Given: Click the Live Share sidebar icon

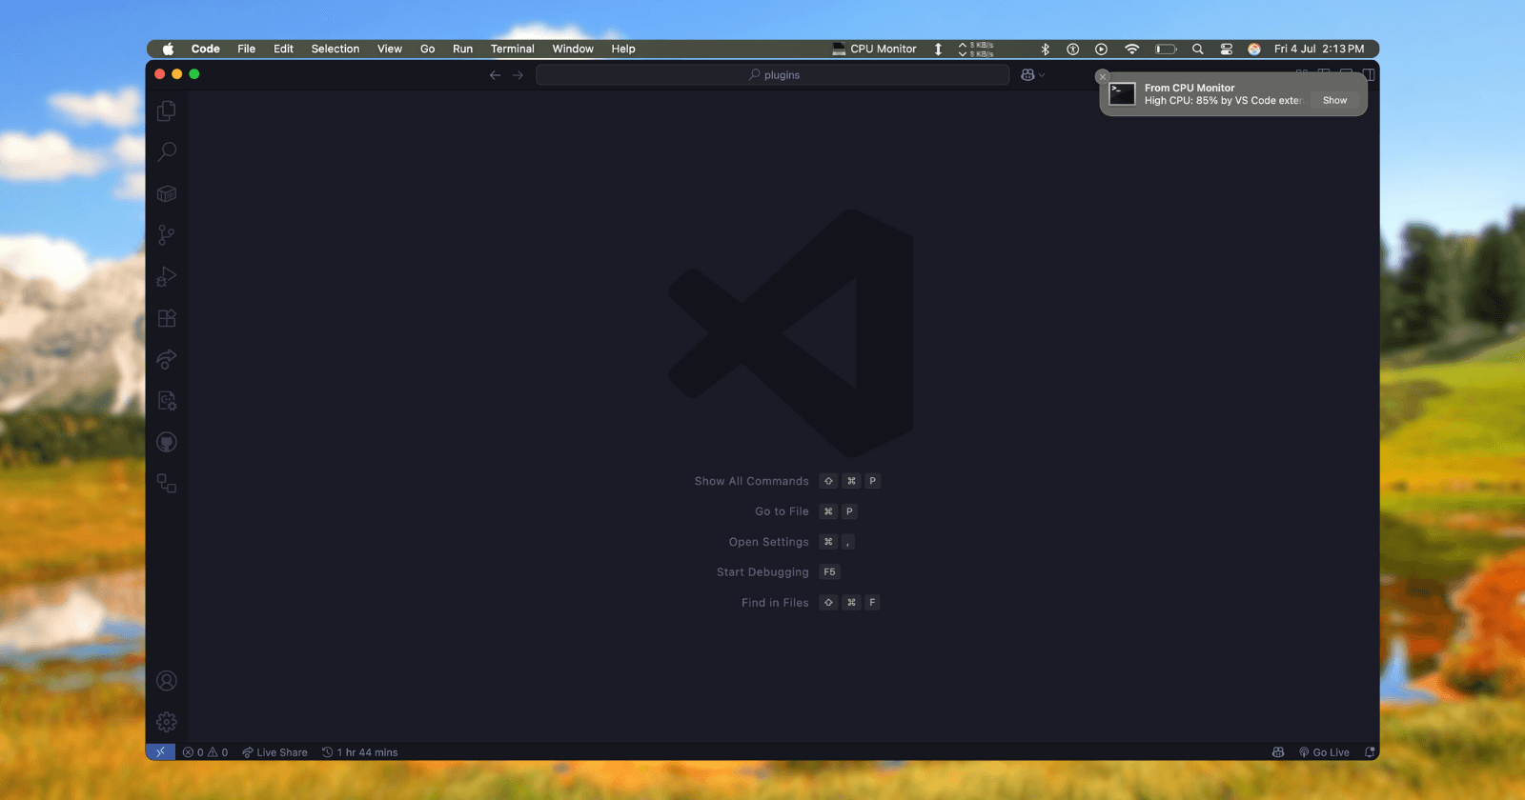Looking at the screenshot, I should pos(167,359).
